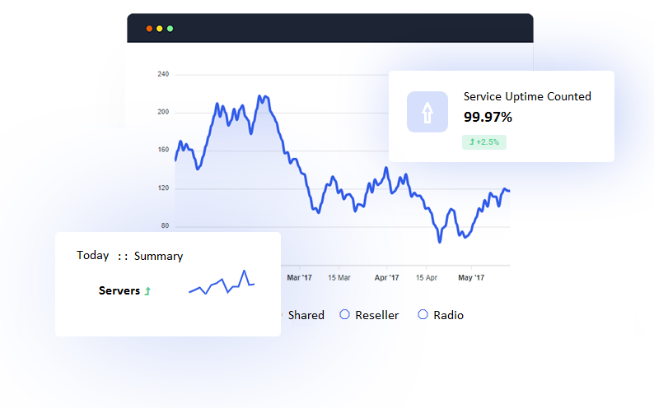
Task: Click the Servers sparkline mini chart
Action: click(x=222, y=284)
